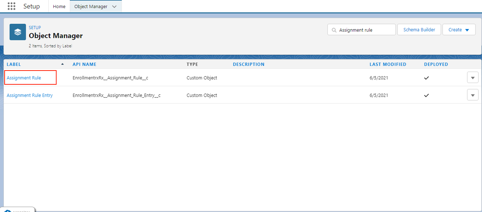Sort by Last Modified column header

tap(388, 64)
